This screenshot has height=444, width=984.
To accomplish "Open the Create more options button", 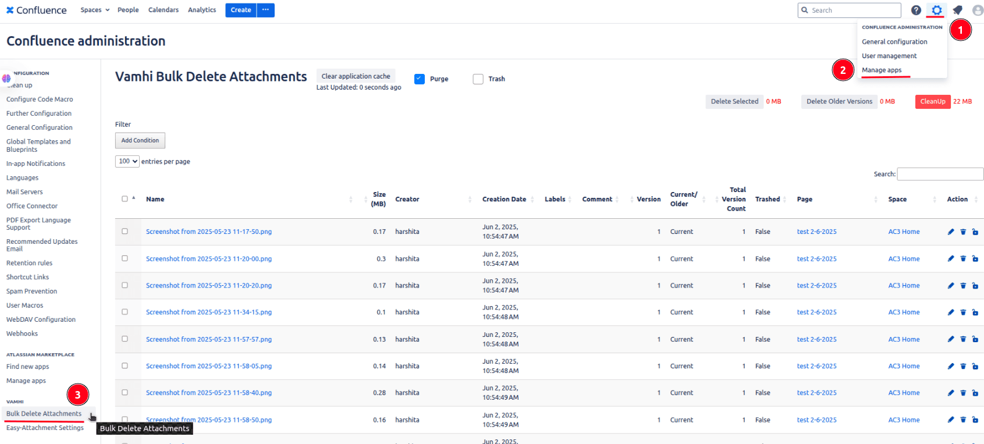I will coord(265,10).
